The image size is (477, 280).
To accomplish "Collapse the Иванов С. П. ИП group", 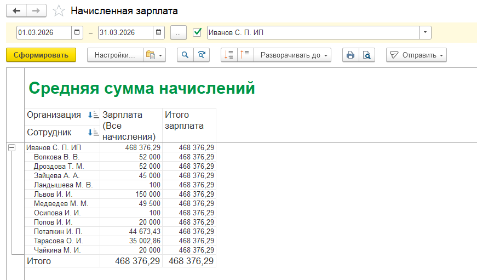I will pos(12,148).
